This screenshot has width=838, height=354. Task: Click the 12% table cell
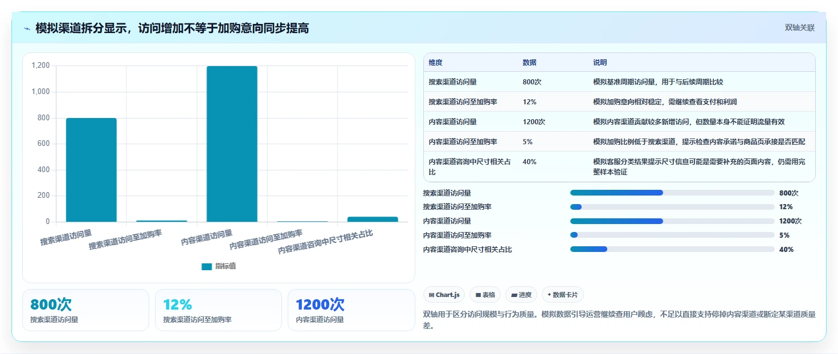(x=529, y=102)
